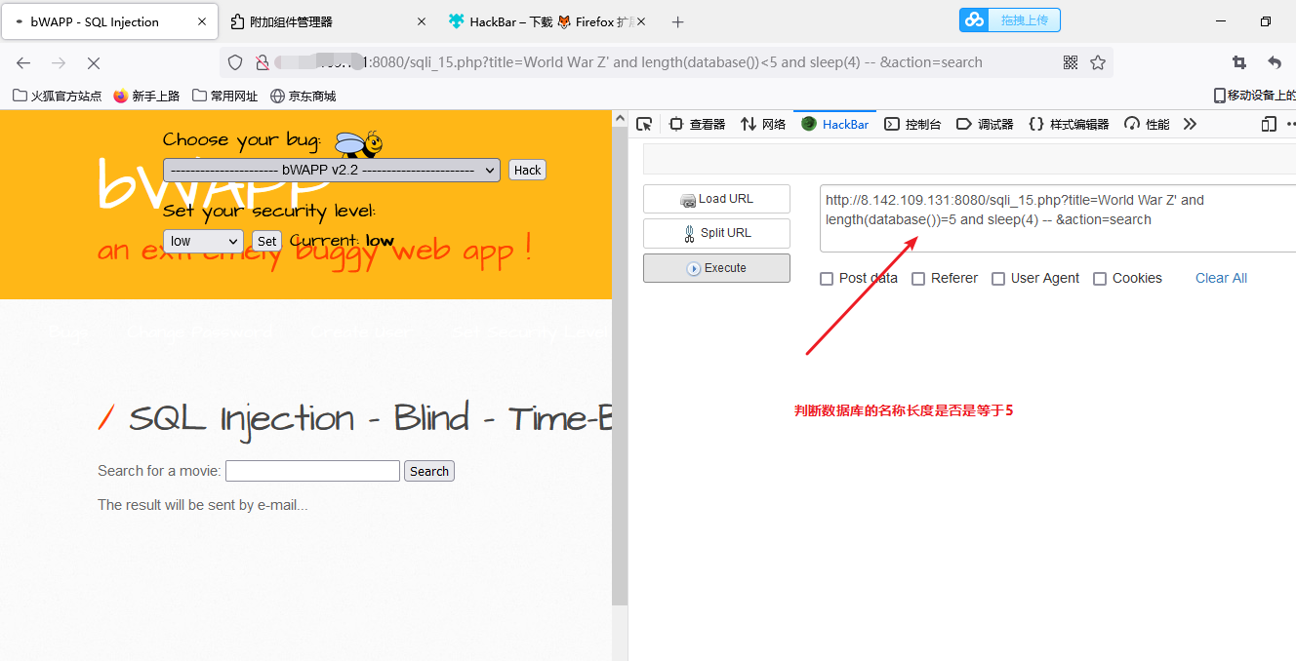
Task: Click the insecure connection lock icon
Action: tap(262, 62)
